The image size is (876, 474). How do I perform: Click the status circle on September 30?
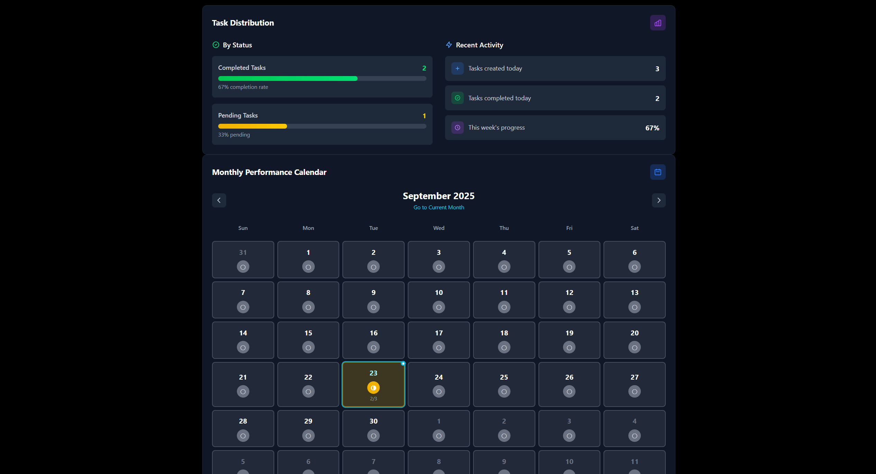click(373, 436)
